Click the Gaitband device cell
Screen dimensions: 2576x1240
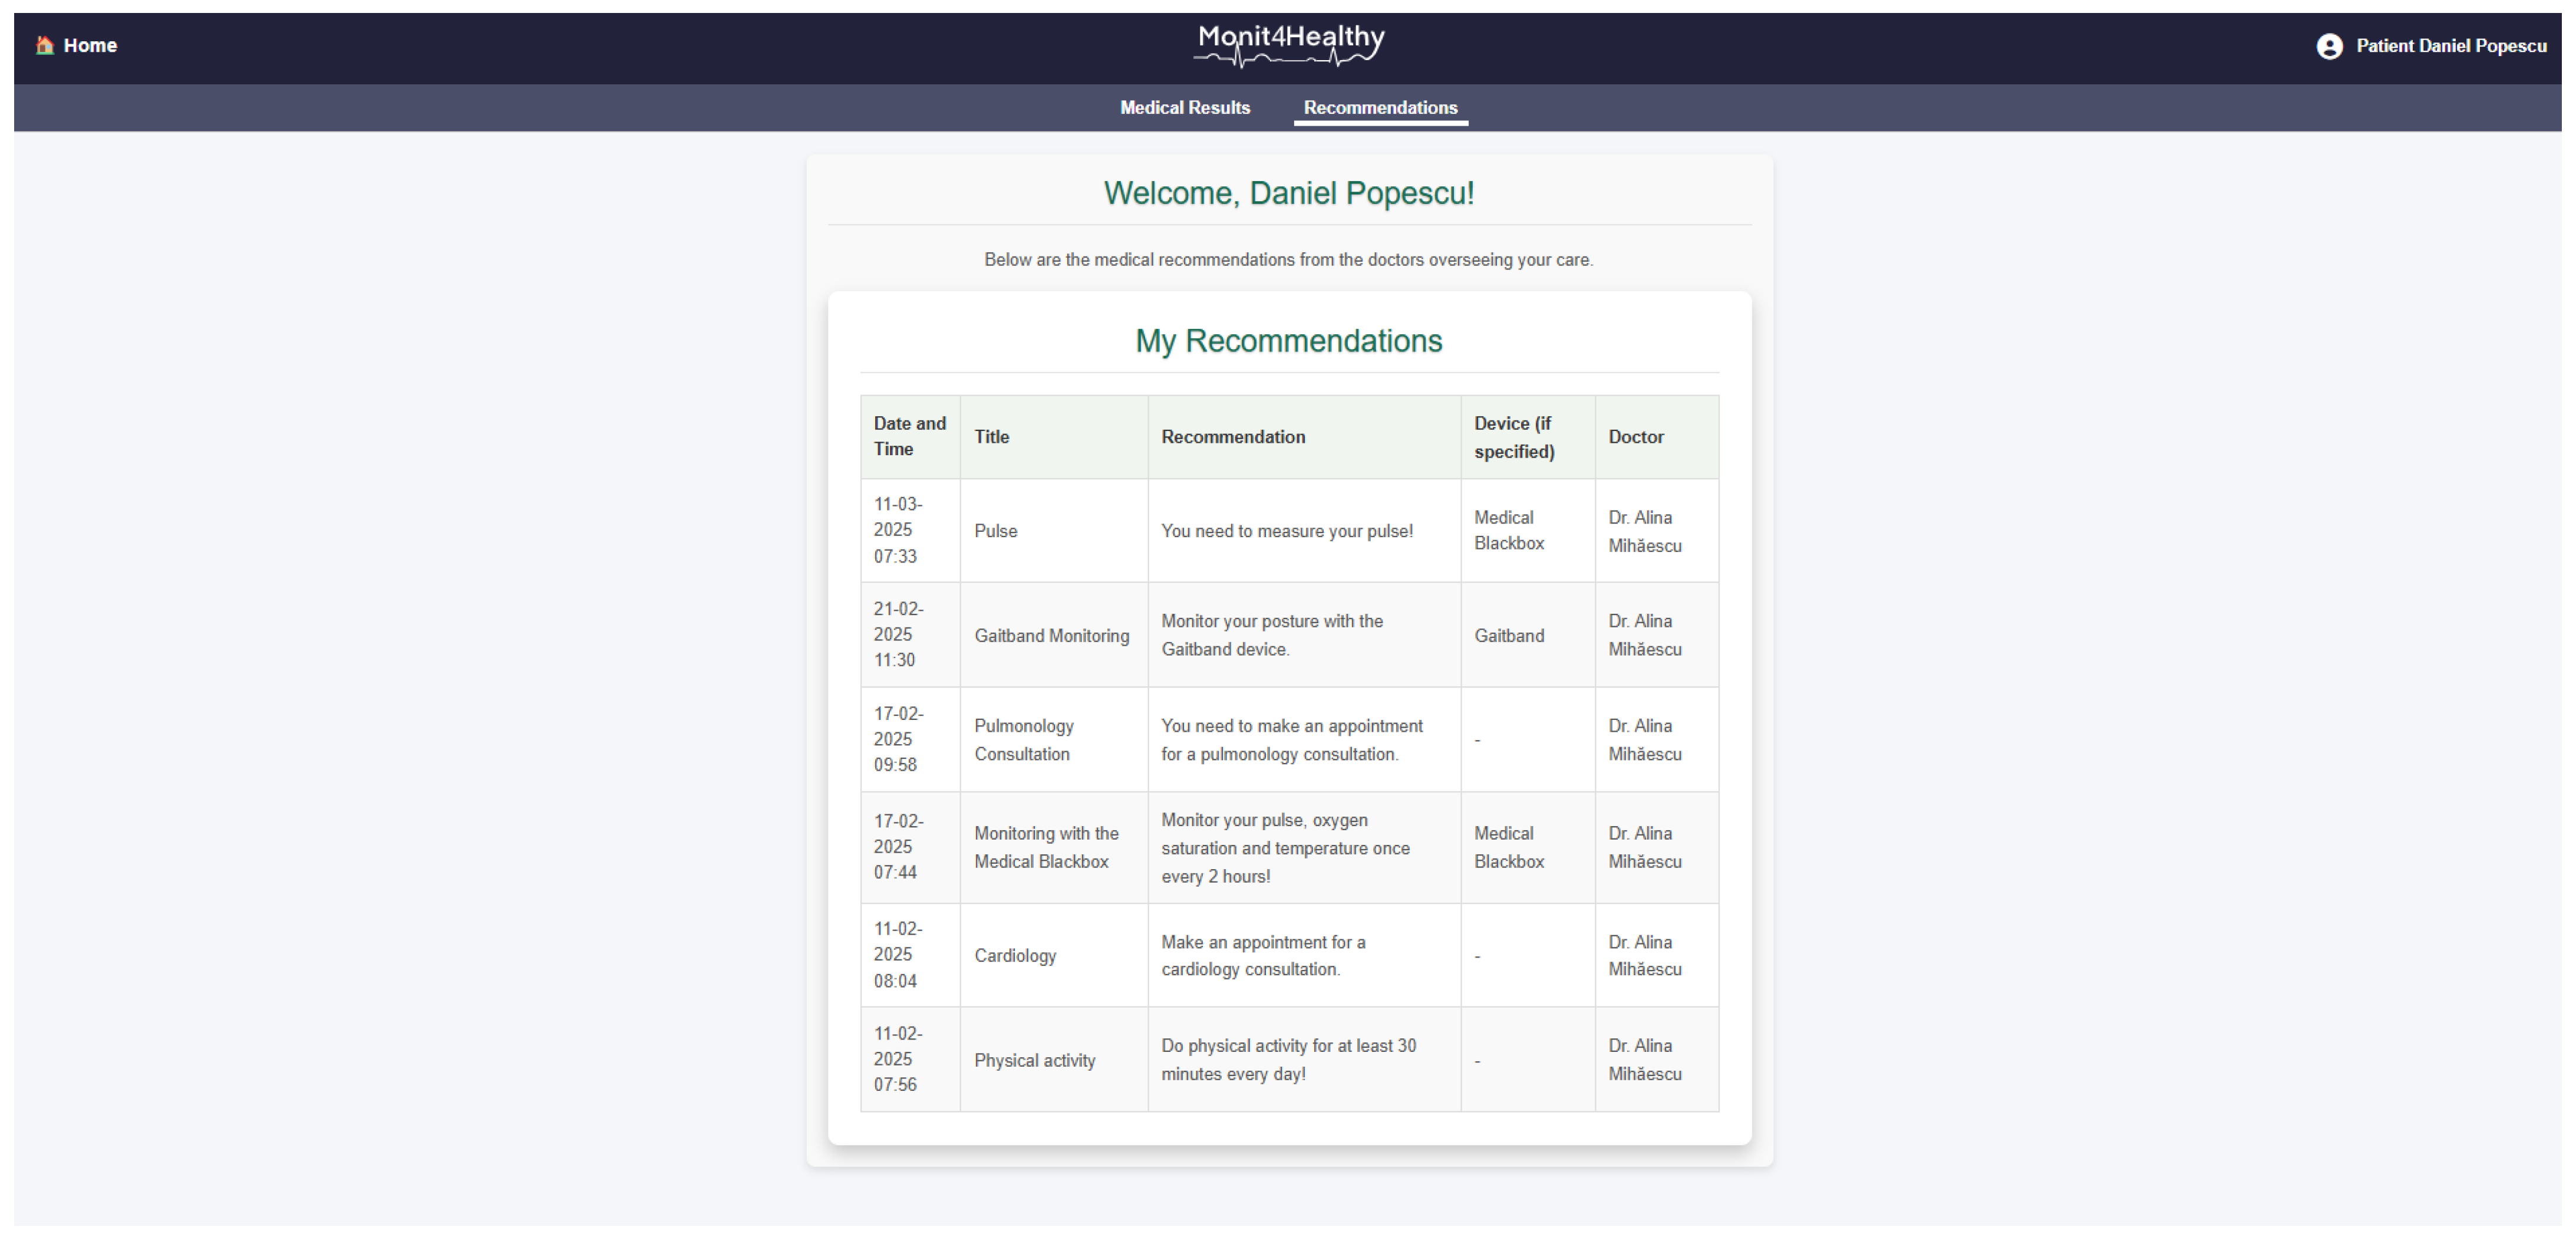(1508, 636)
